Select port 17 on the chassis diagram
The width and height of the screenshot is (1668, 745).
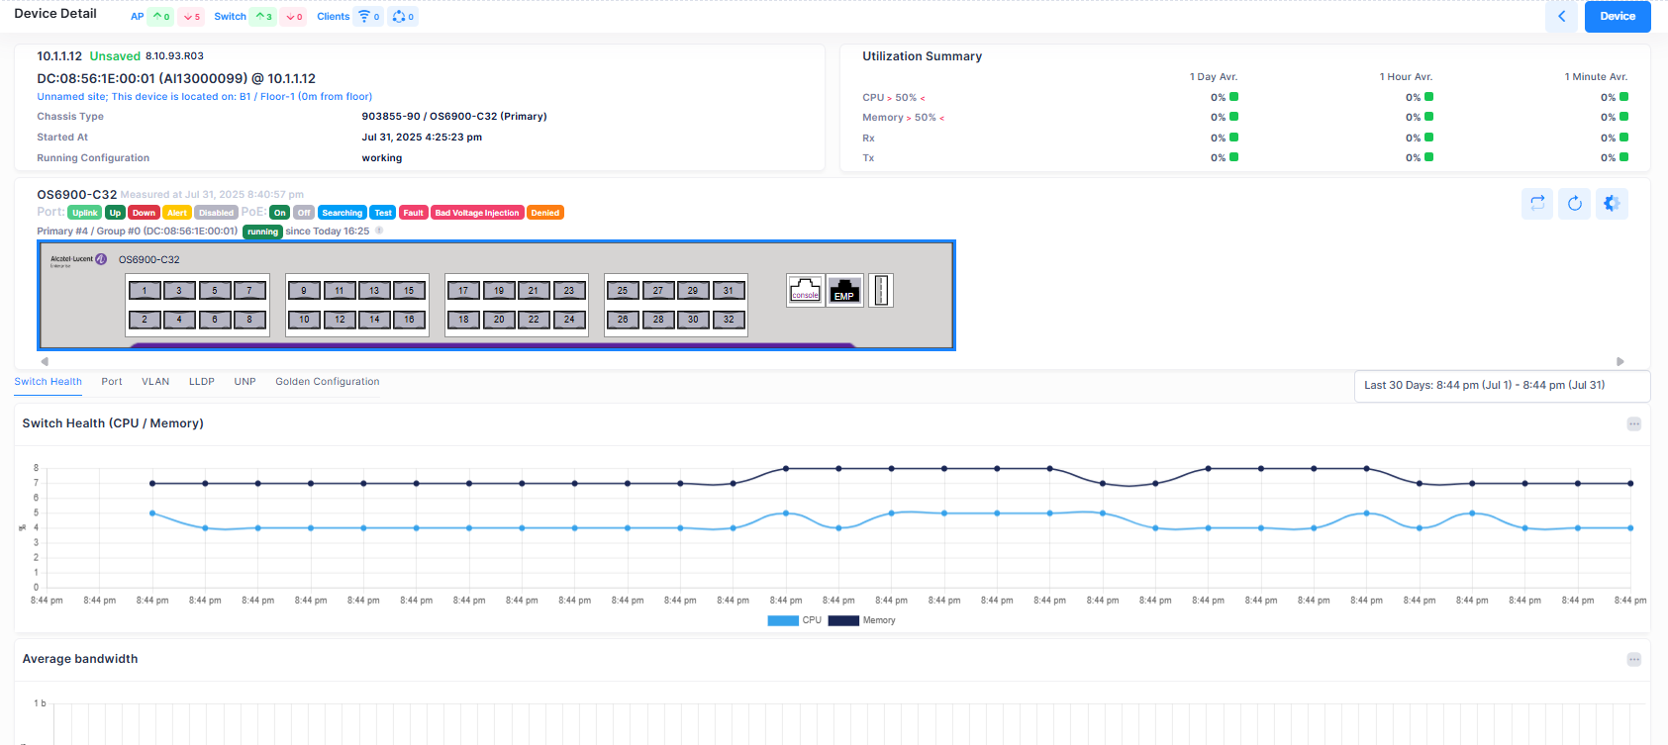(463, 291)
